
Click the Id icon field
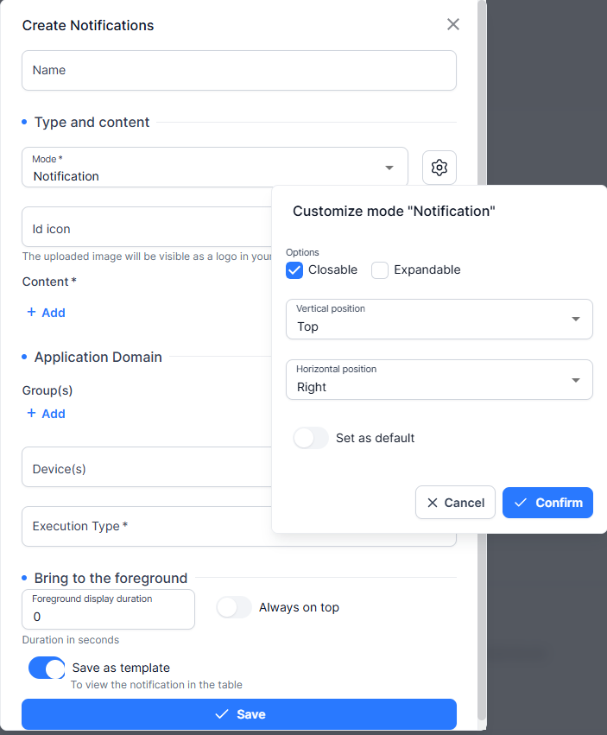[147, 227]
